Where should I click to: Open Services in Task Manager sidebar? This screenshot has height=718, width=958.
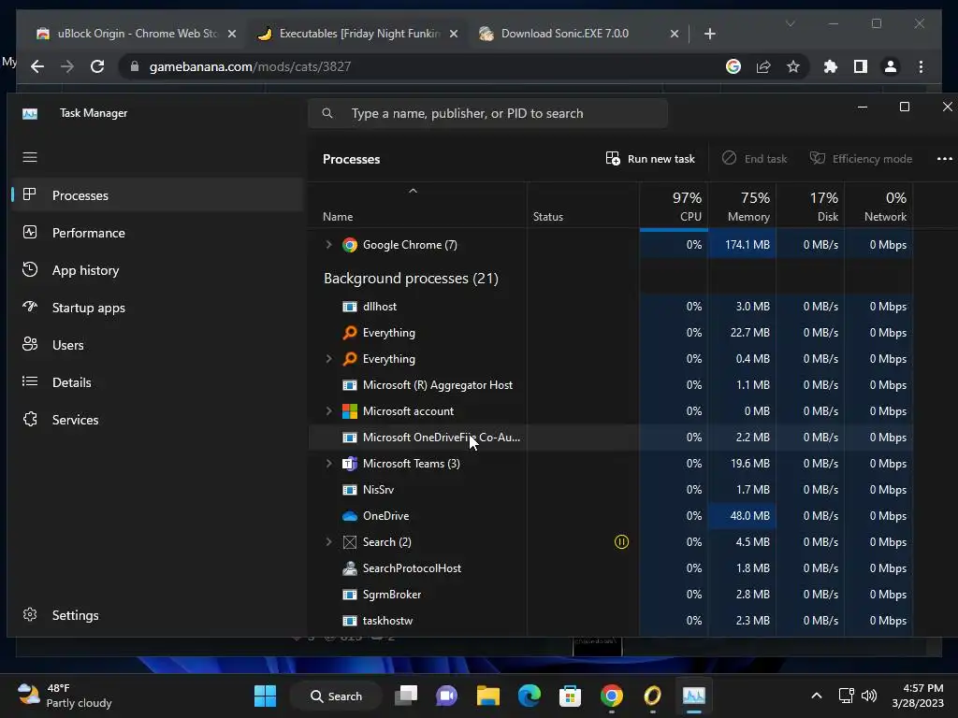point(157,420)
